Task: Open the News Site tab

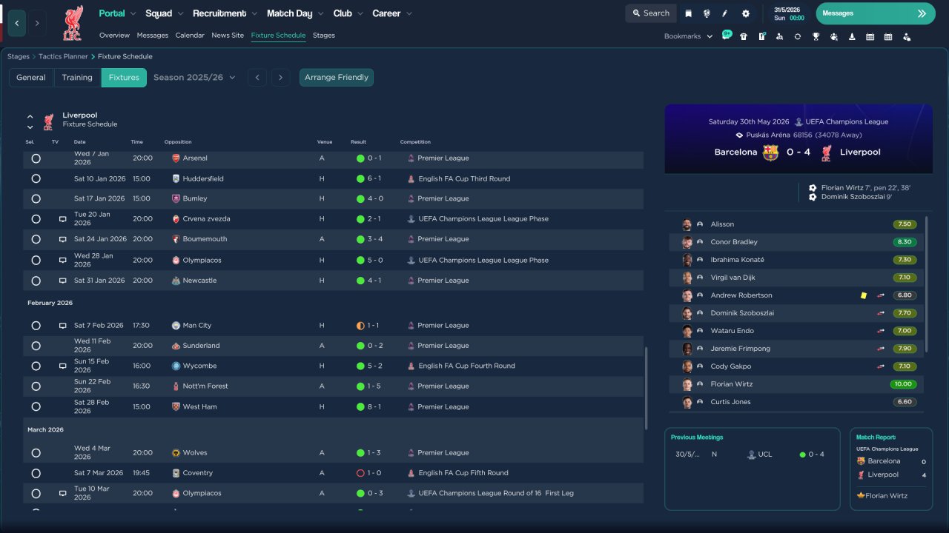Action: (x=228, y=36)
